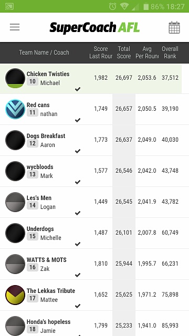Tap the checkmark on wycbloods row
The image size is (189, 336).
click(78, 182)
